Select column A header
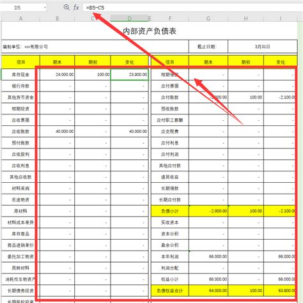Viewport: 303px width, 303px height. coord(20,19)
